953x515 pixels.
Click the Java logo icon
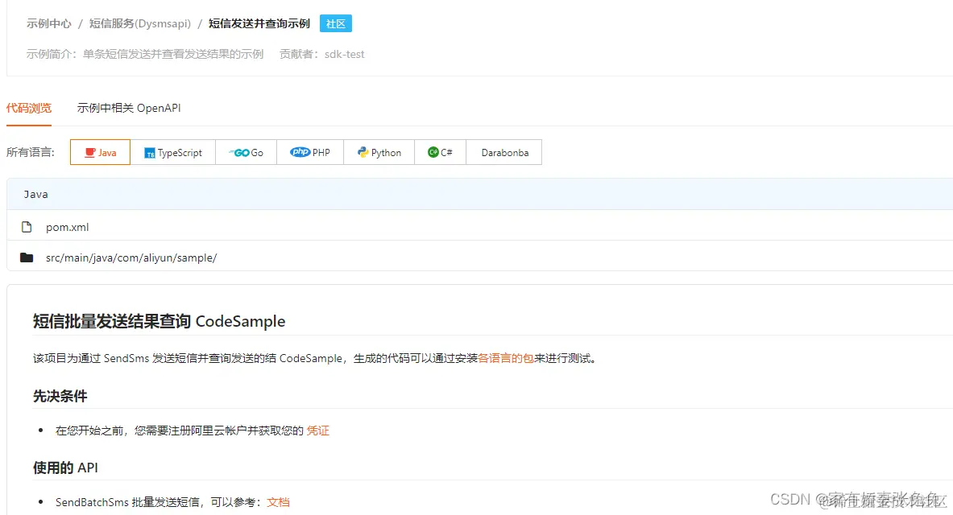pos(90,152)
